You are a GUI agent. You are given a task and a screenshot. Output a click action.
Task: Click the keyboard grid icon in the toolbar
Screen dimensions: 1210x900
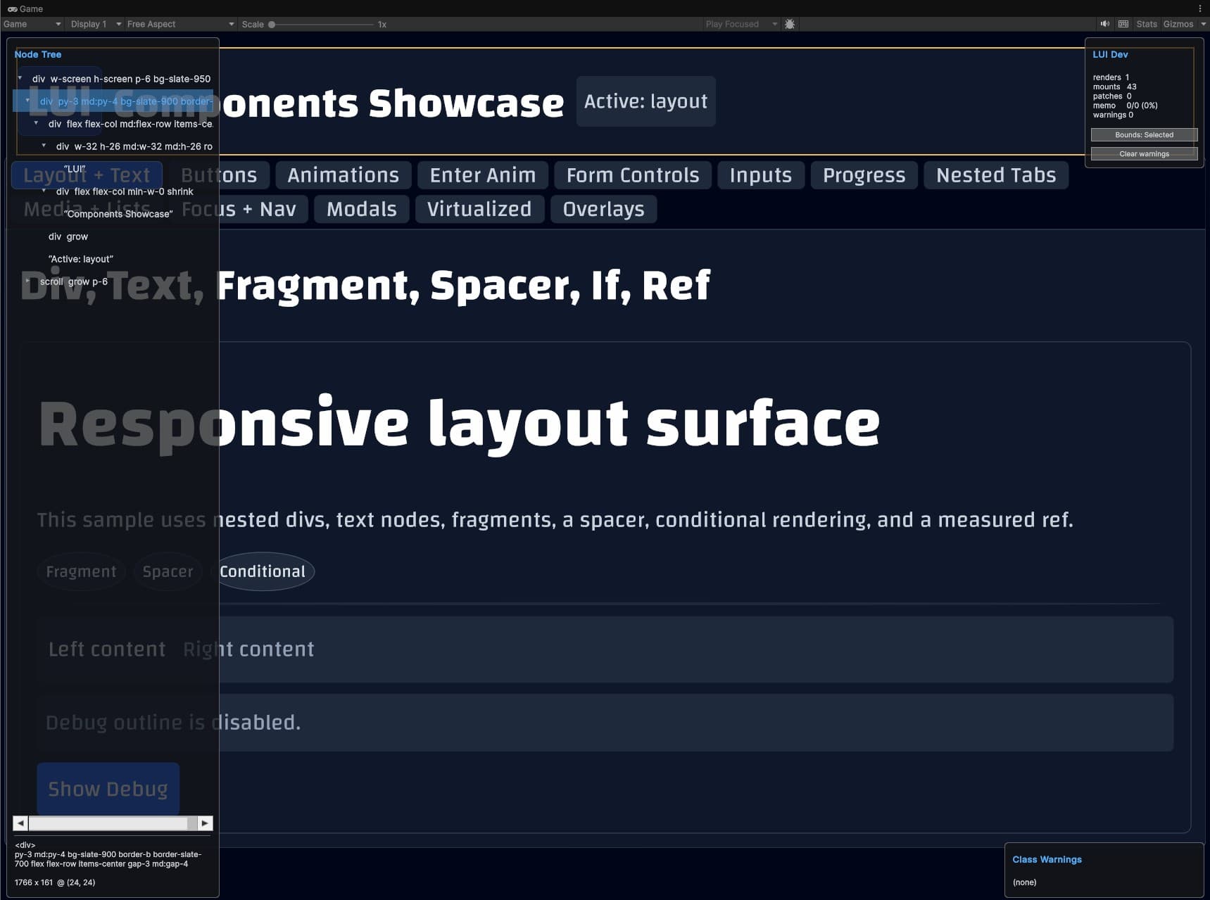[x=1123, y=24]
